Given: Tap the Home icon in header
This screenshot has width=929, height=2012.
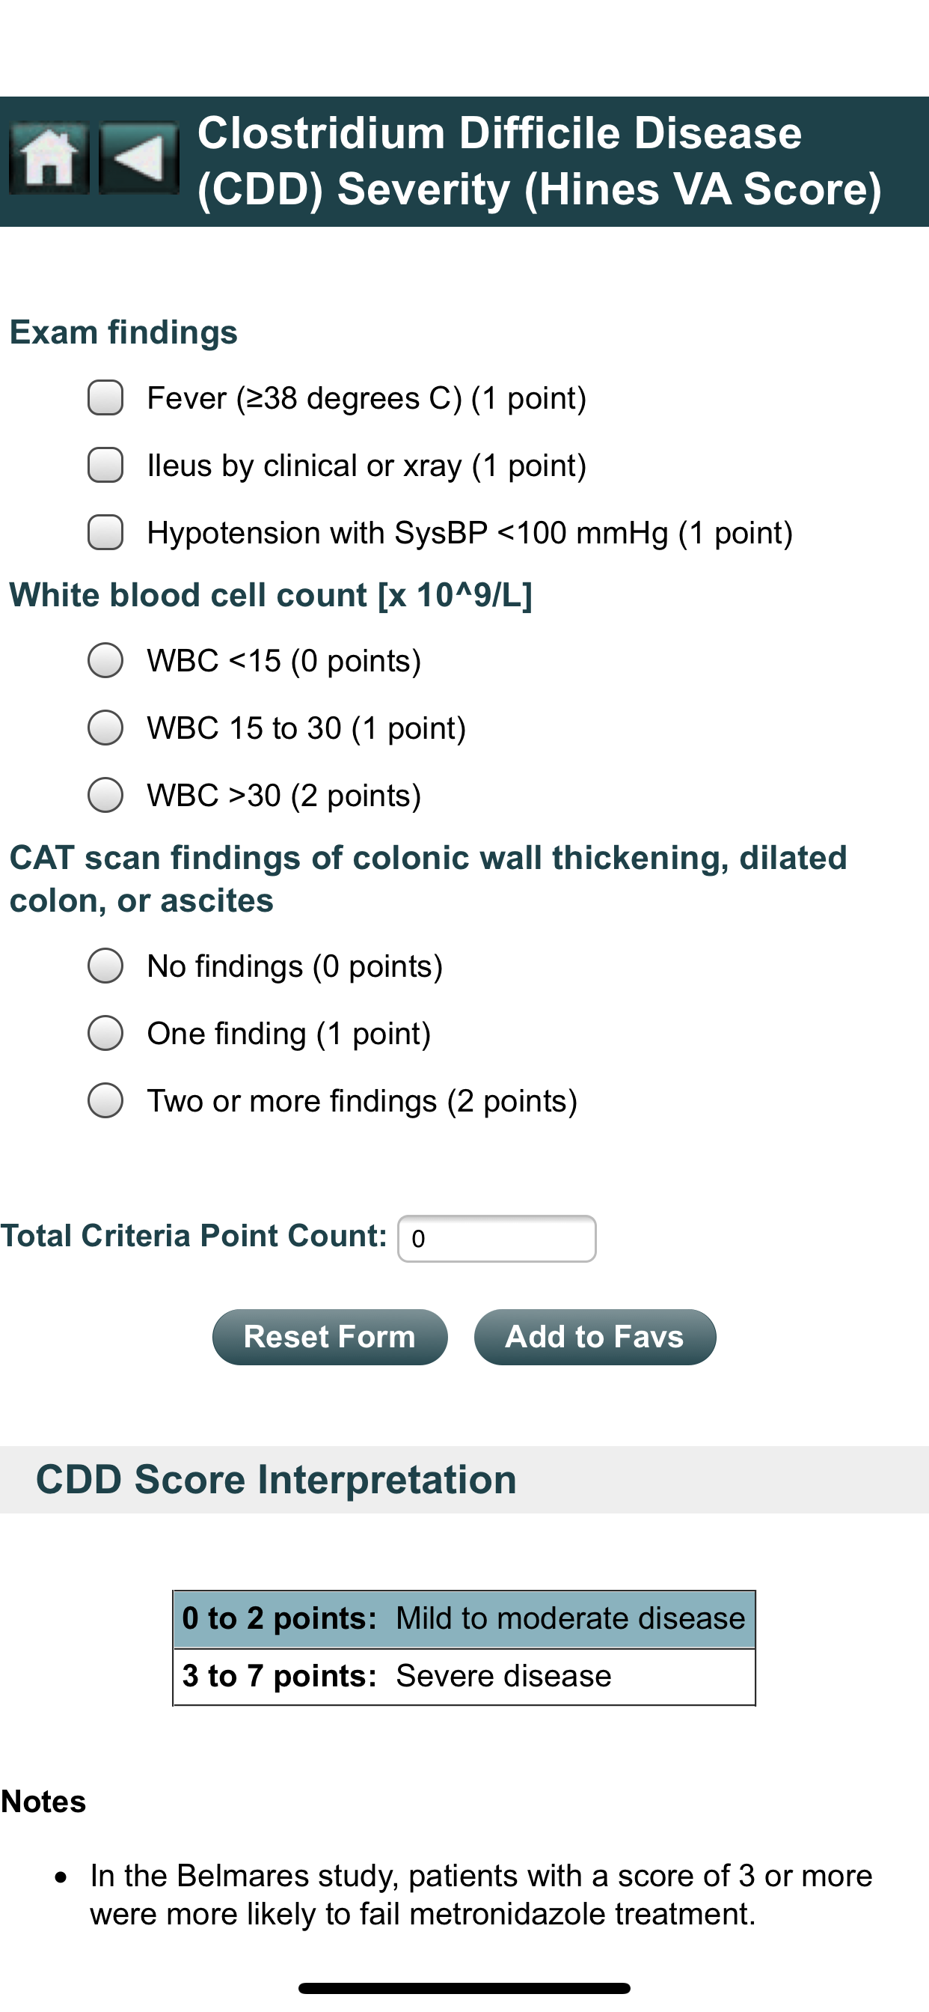Looking at the screenshot, I should click(x=49, y=159).
